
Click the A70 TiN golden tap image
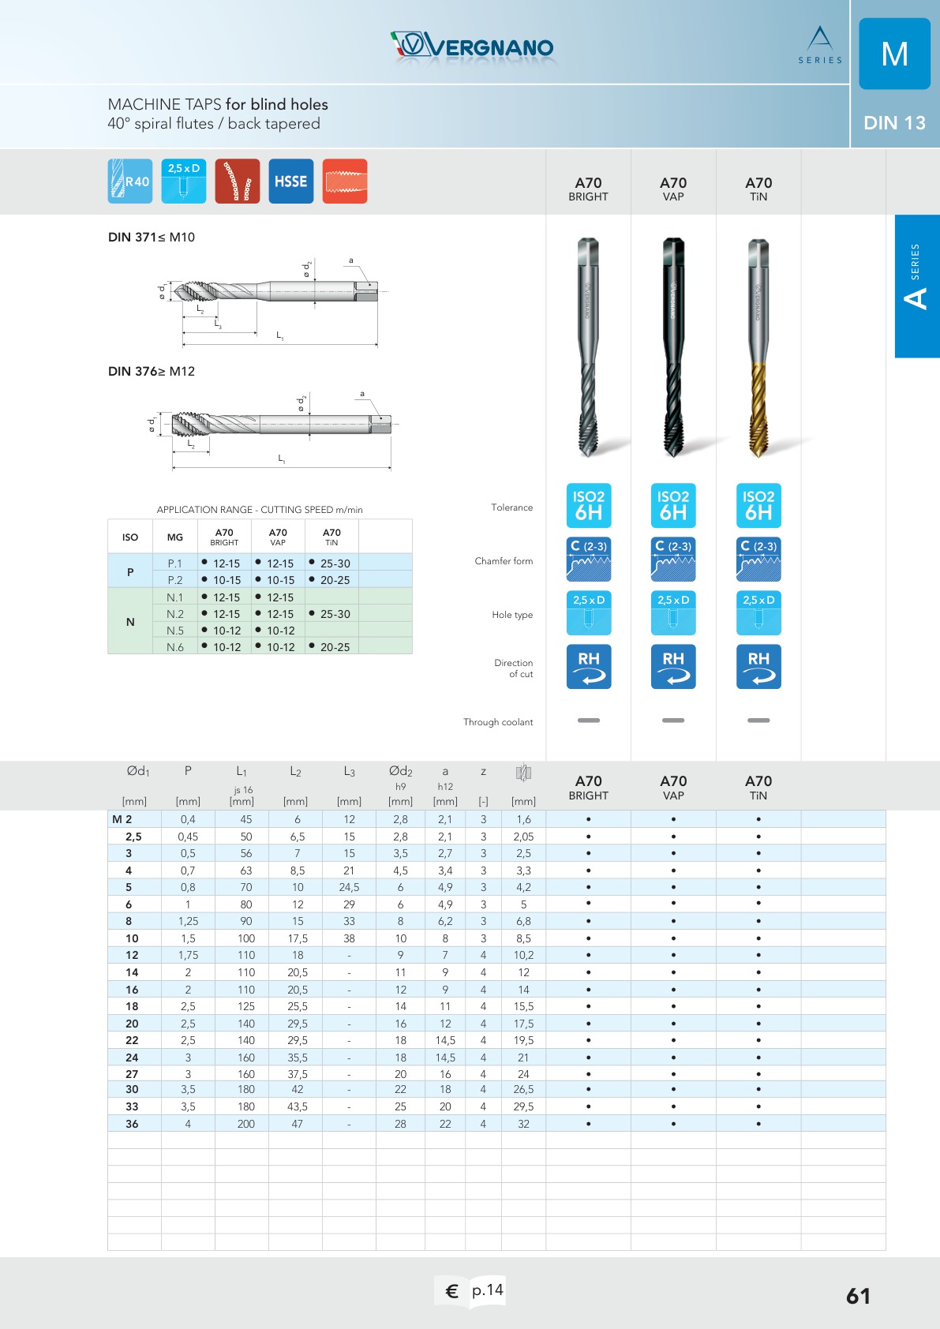point(758,347)
